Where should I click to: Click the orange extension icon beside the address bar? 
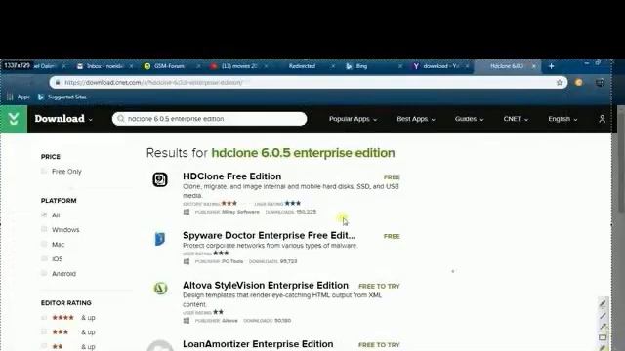point(579,82)
